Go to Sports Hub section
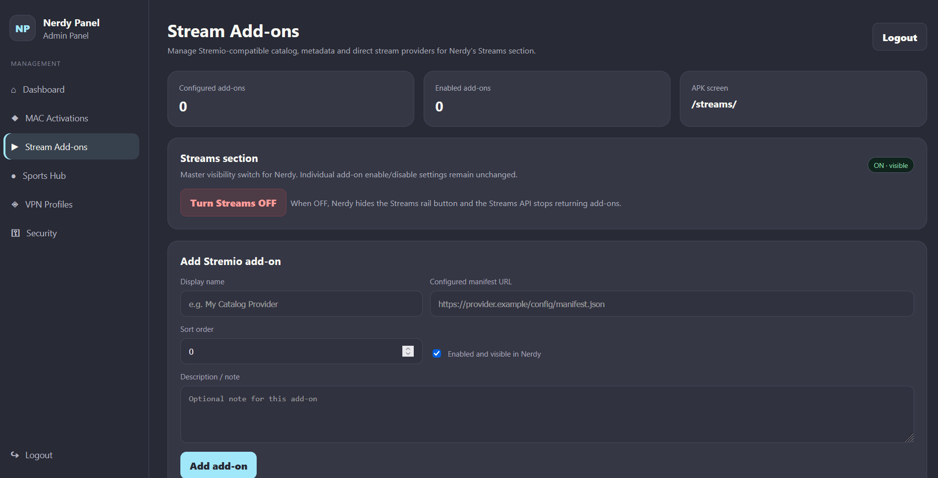The image size is (938, 478). click(x=71, y=176)
